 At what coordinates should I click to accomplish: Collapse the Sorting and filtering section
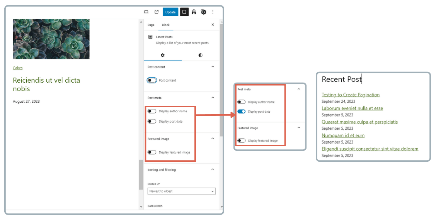pos(213,169)
